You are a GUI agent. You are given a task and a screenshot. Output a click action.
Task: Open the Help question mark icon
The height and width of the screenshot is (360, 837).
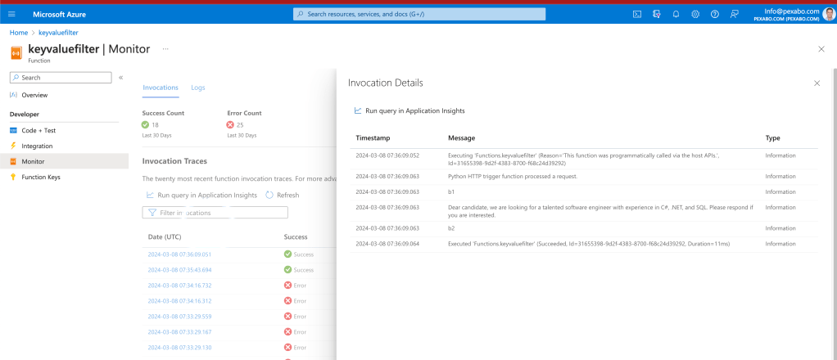715,15
